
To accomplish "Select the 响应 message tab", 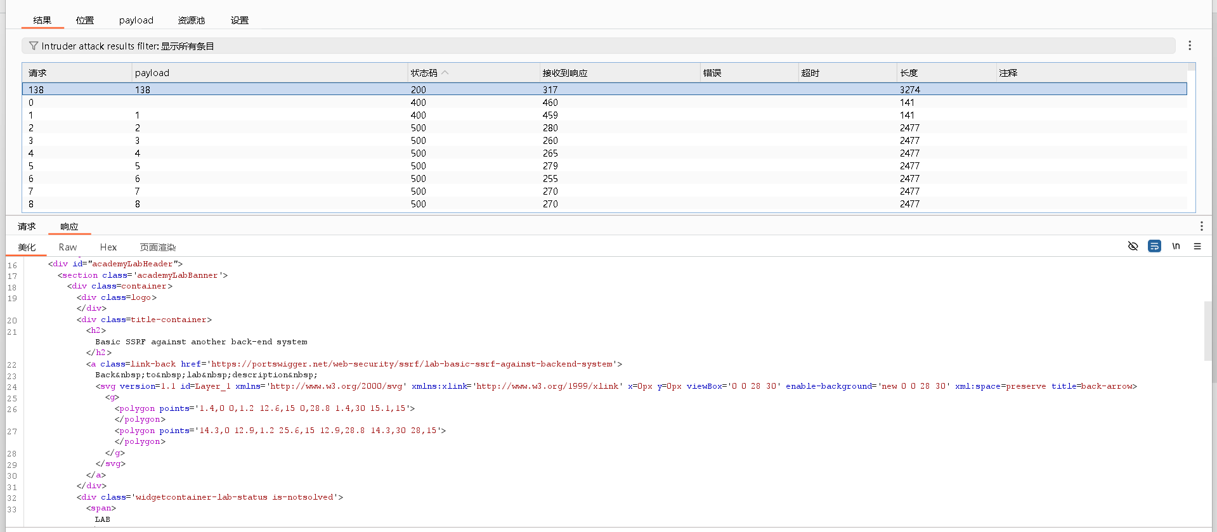I will pyautogui.click(x=69, y=226).
